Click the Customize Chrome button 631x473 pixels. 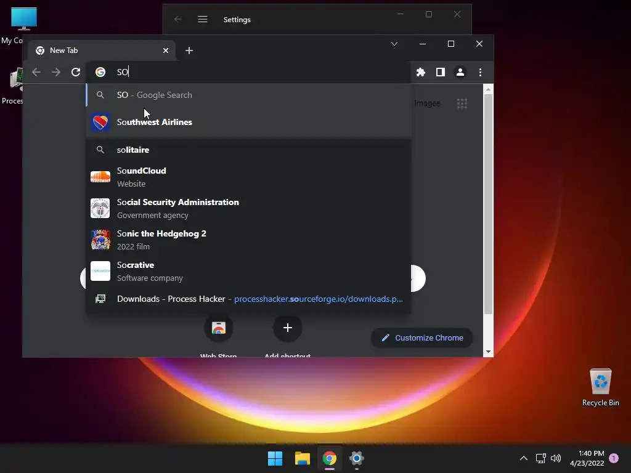click(x=421, y=338)
